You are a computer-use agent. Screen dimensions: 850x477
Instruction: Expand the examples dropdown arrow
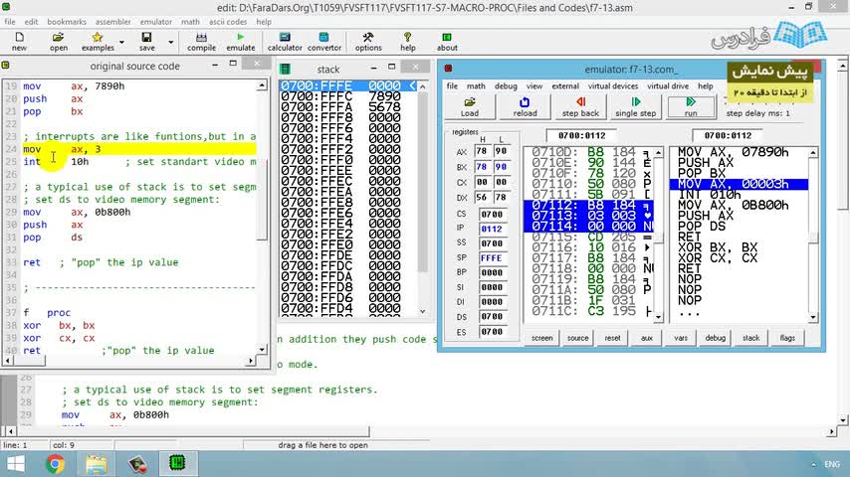click(x=121, y=42)
